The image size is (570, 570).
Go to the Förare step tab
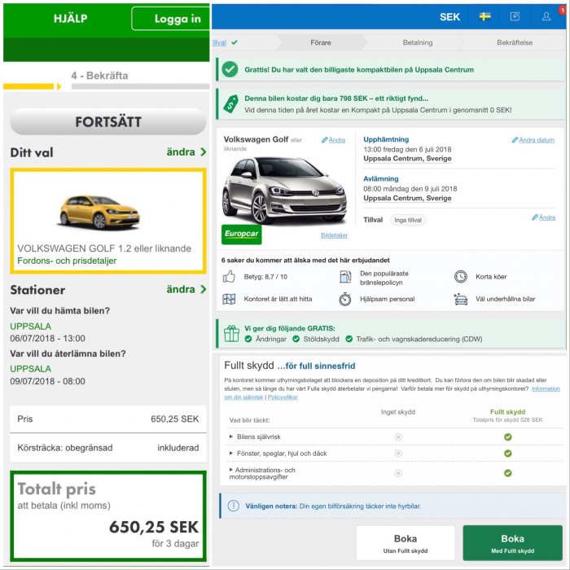point(321,42)
